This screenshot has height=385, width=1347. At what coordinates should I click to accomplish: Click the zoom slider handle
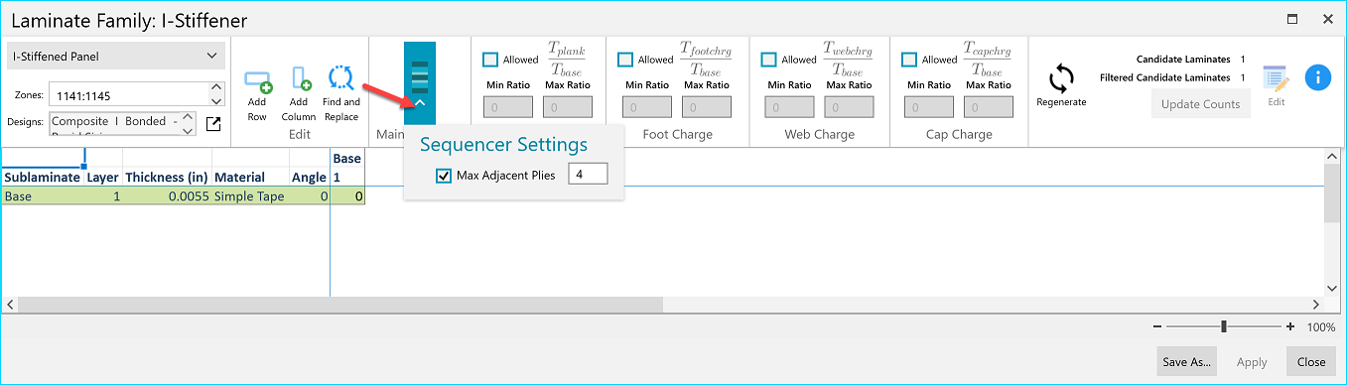coord(1224,326)
